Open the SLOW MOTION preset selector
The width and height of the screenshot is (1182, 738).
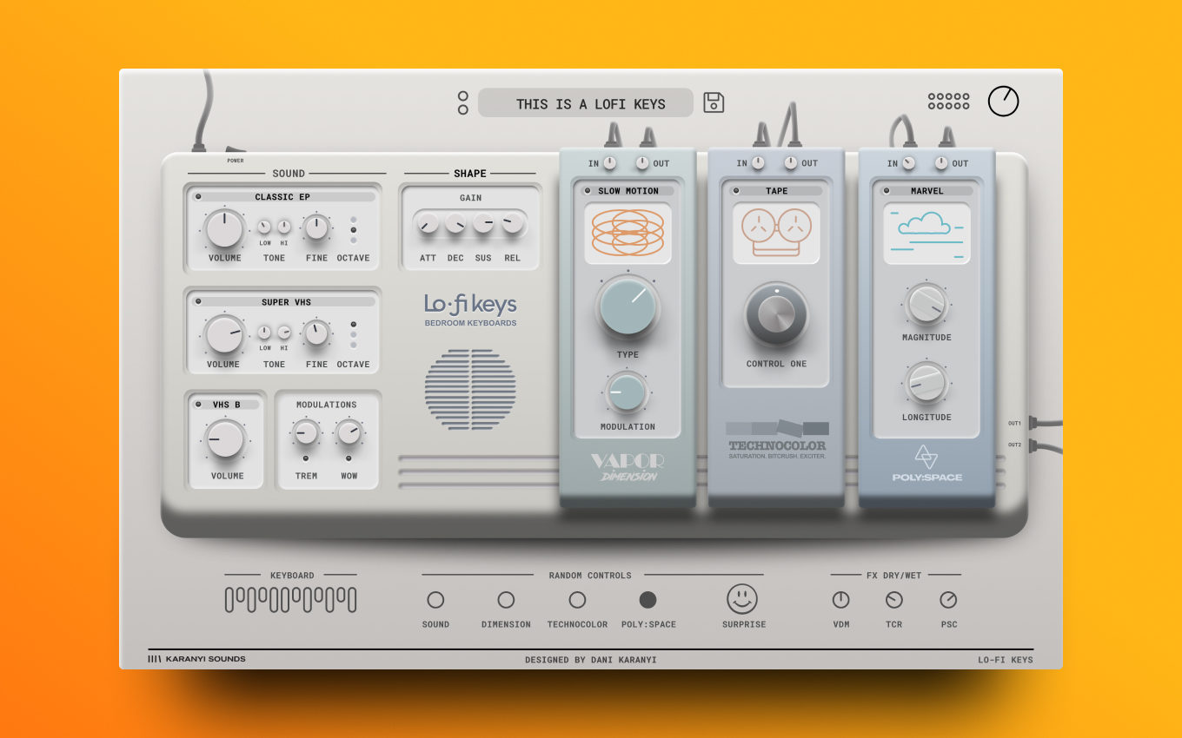point(628,191)
